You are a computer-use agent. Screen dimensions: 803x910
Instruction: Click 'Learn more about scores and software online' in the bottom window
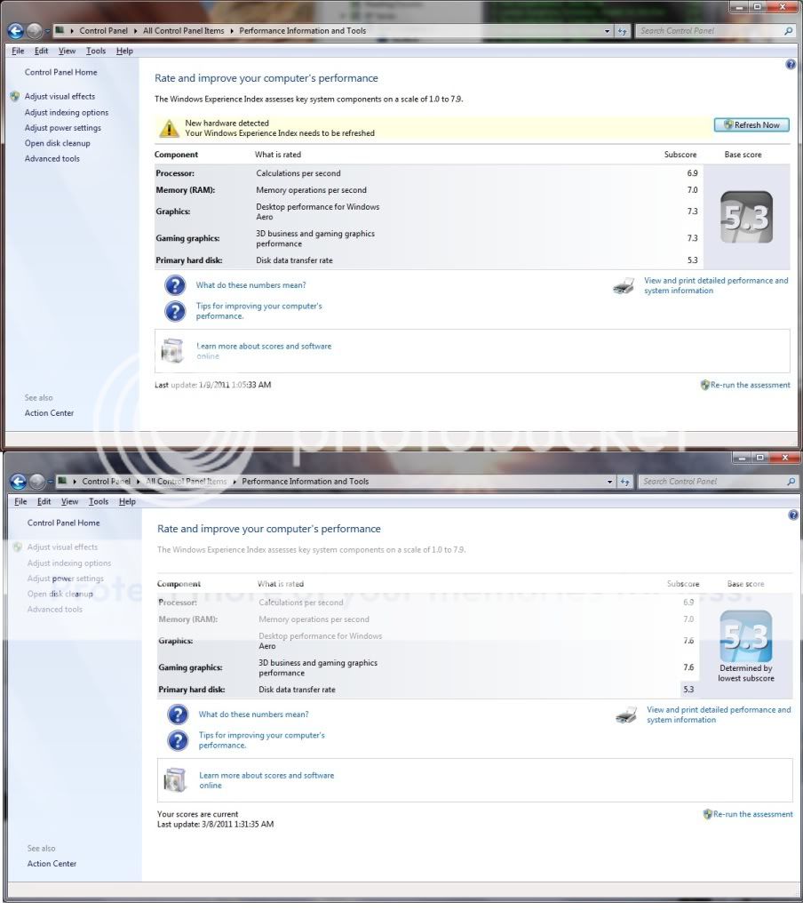point(266,780)
